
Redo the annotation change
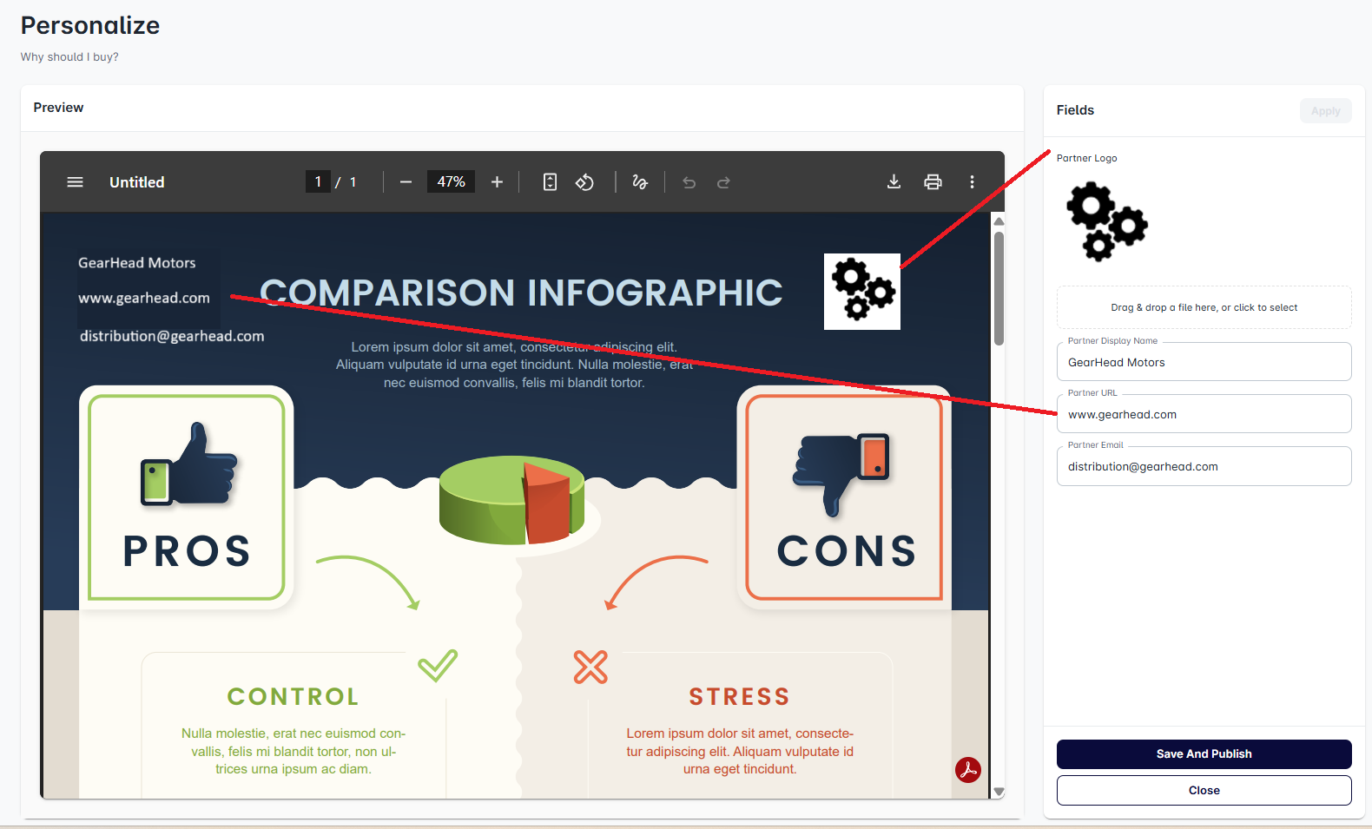723,182
